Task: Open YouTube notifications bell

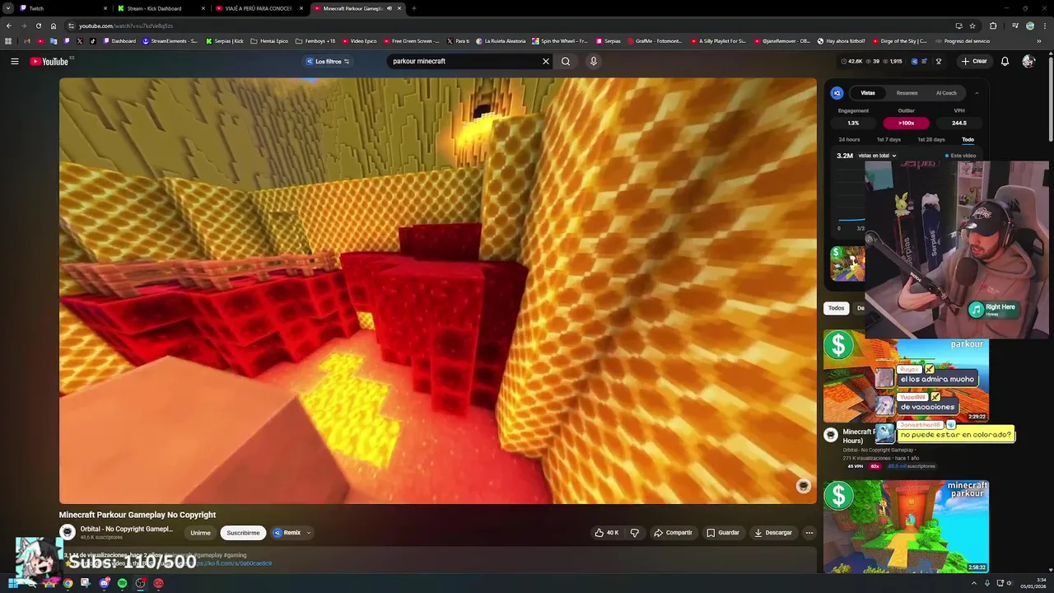Action: (1005, 61)
